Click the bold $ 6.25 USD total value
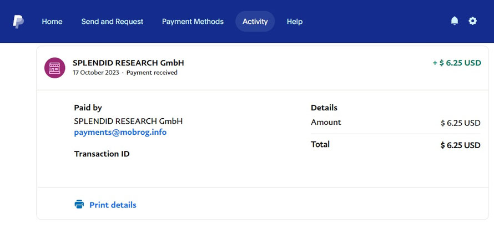 (x=461, y=145)
